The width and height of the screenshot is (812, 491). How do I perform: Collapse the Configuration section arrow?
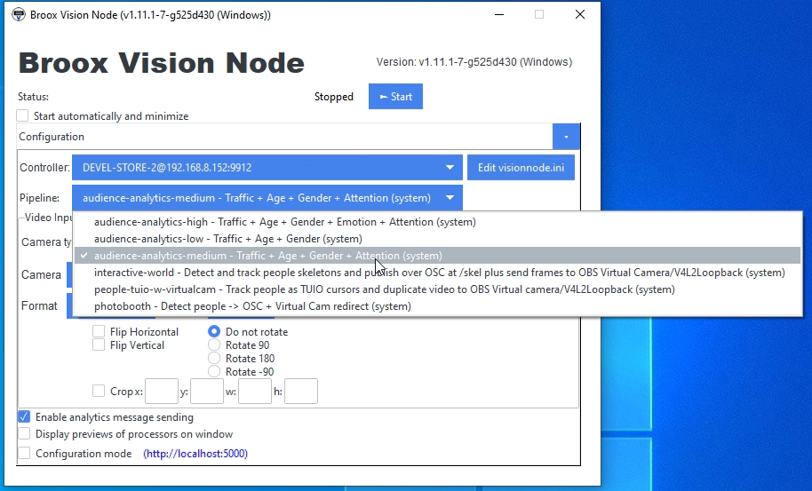point(566,137)
